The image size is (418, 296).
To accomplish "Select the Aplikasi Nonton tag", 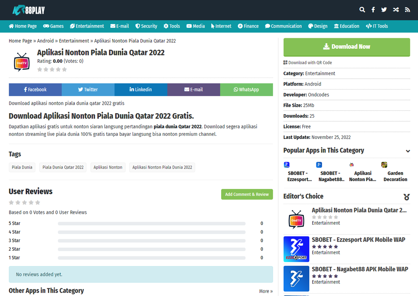I will [x=108, y=167].
